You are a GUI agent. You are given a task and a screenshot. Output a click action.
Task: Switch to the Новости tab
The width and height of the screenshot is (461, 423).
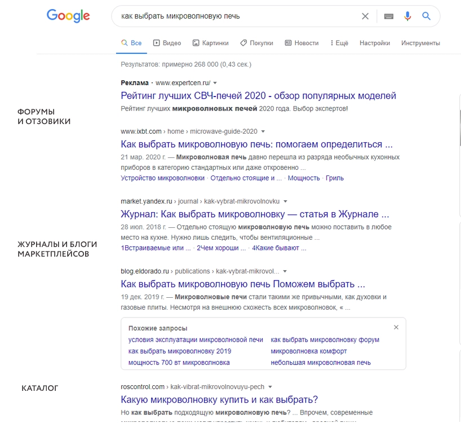pyautogui.click(x=302, y=43)
